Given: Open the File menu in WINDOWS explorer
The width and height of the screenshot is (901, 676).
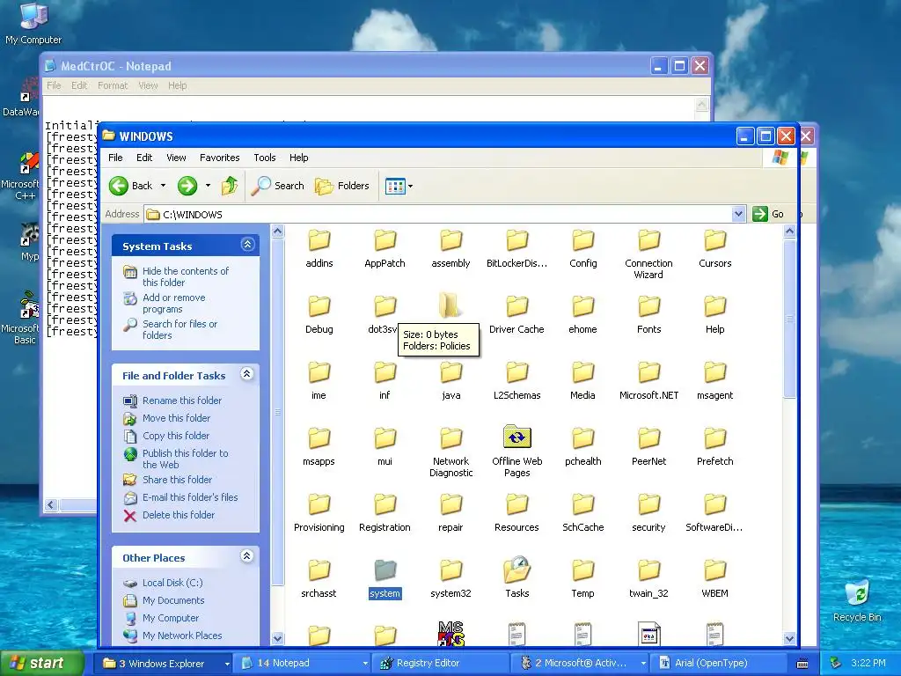Looking at the screenshot, I should pos(115,158).
